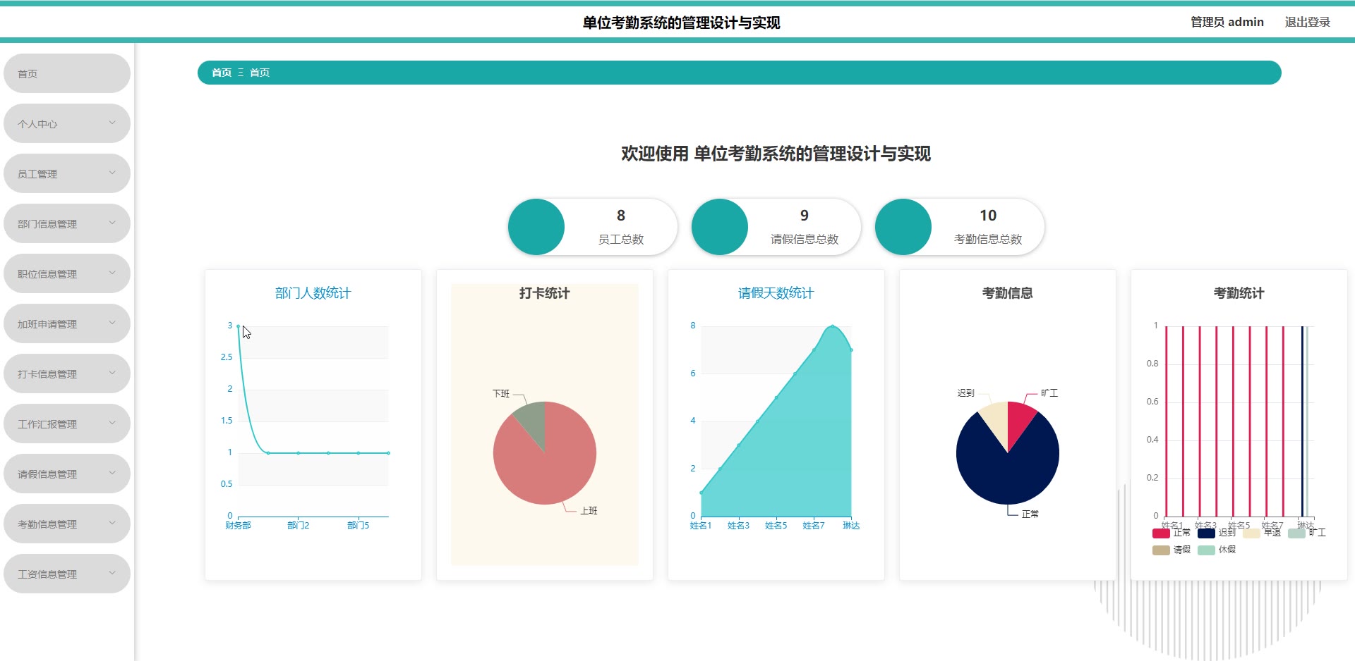The image size is (1355, 661).
Task: Click the teal circle beside 请假信息总数
Action: (720, 227)
